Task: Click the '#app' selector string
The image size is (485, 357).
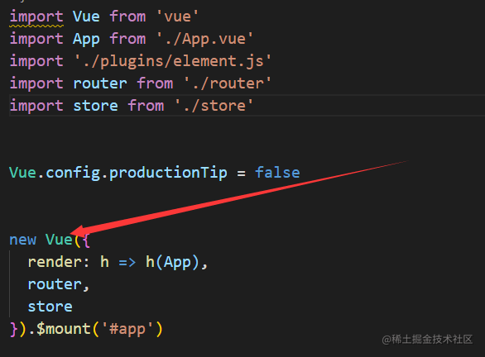Action: point(127,329)
